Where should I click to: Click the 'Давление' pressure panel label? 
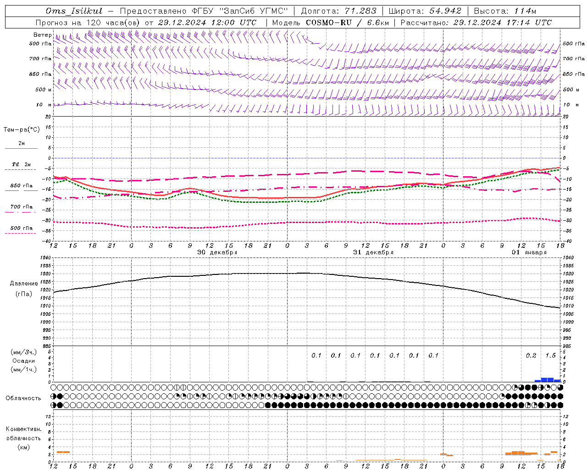tap(24, 284)
